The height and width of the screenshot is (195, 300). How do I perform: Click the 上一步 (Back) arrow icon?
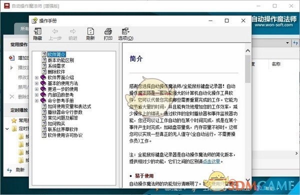click(x=55, y=31)
